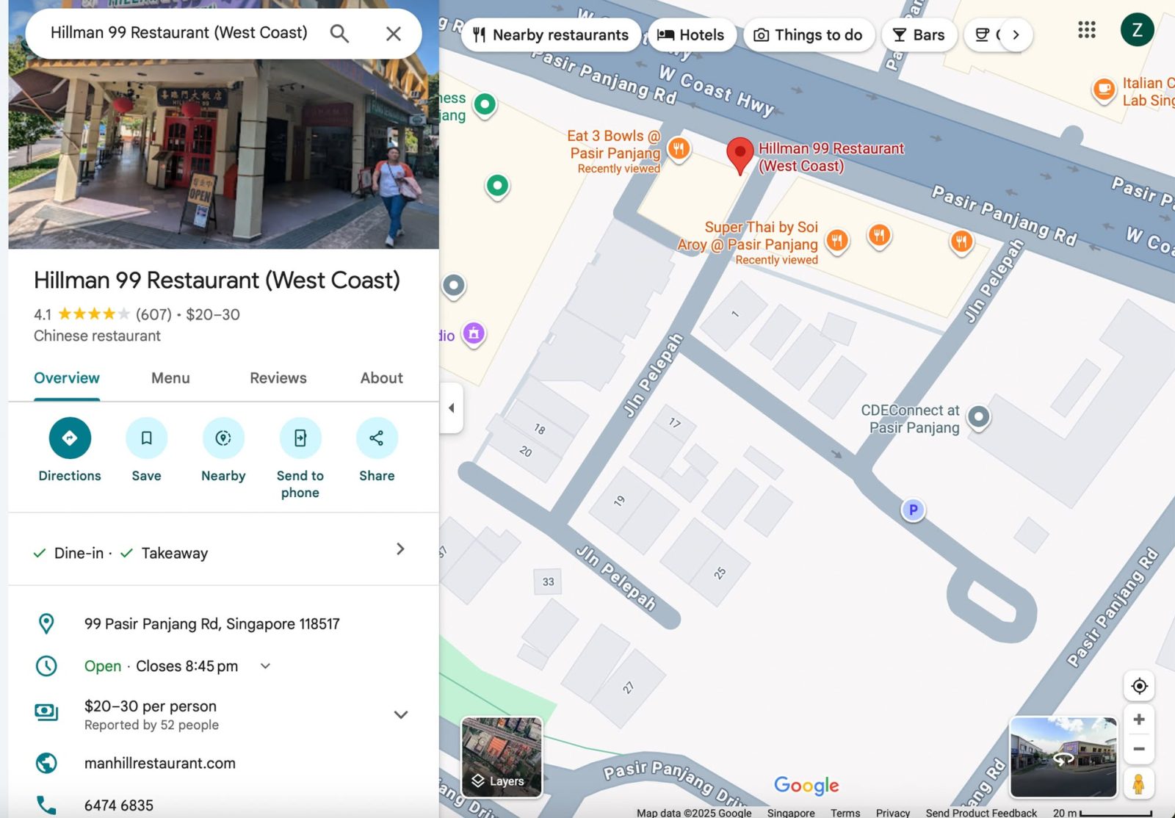Filter by Bars chip
Image resolution: width=1175 pixels, height=818 pixels.
(919, 35)
